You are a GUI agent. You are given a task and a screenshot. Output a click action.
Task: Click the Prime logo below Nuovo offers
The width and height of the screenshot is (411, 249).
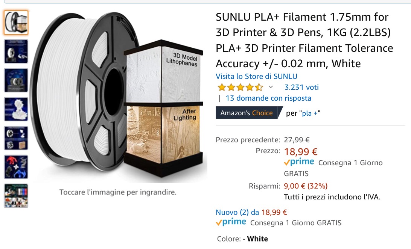[231, 222]
